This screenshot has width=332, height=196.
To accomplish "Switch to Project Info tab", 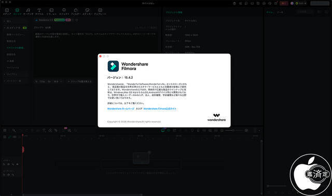I will 174,12.
